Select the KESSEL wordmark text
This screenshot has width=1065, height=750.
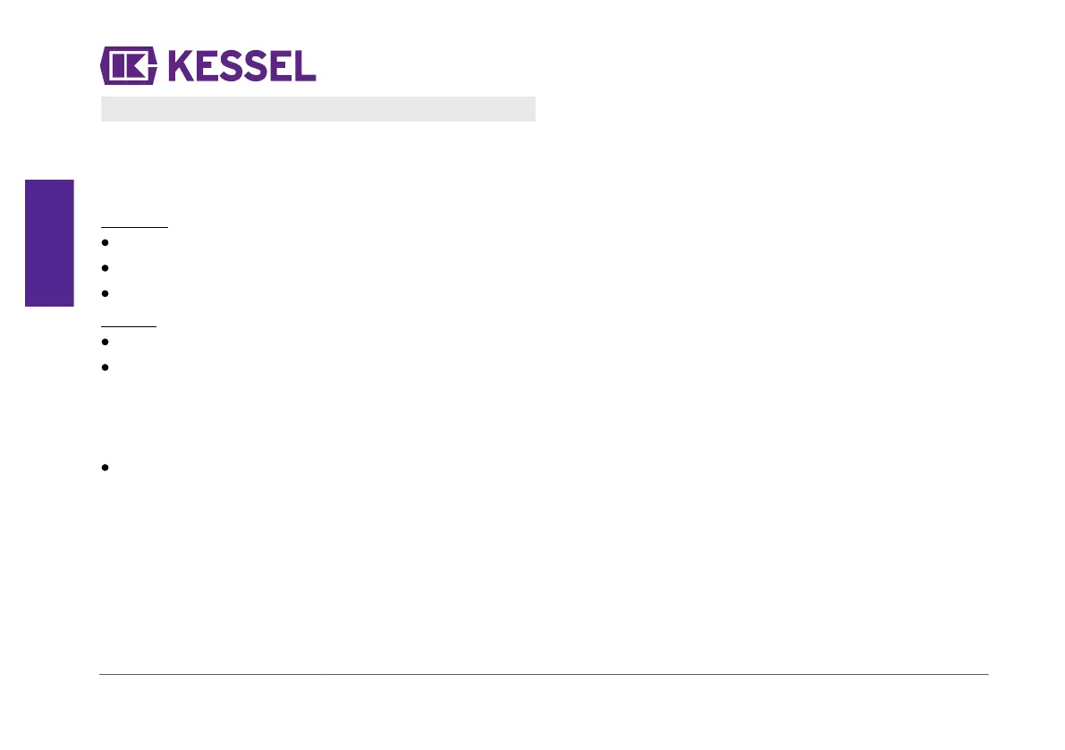click(241, 66)
